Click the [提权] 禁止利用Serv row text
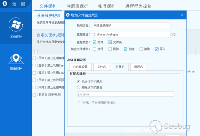This screenshot has width=200, height=136. pyautogui.click(x=51, y=66)
